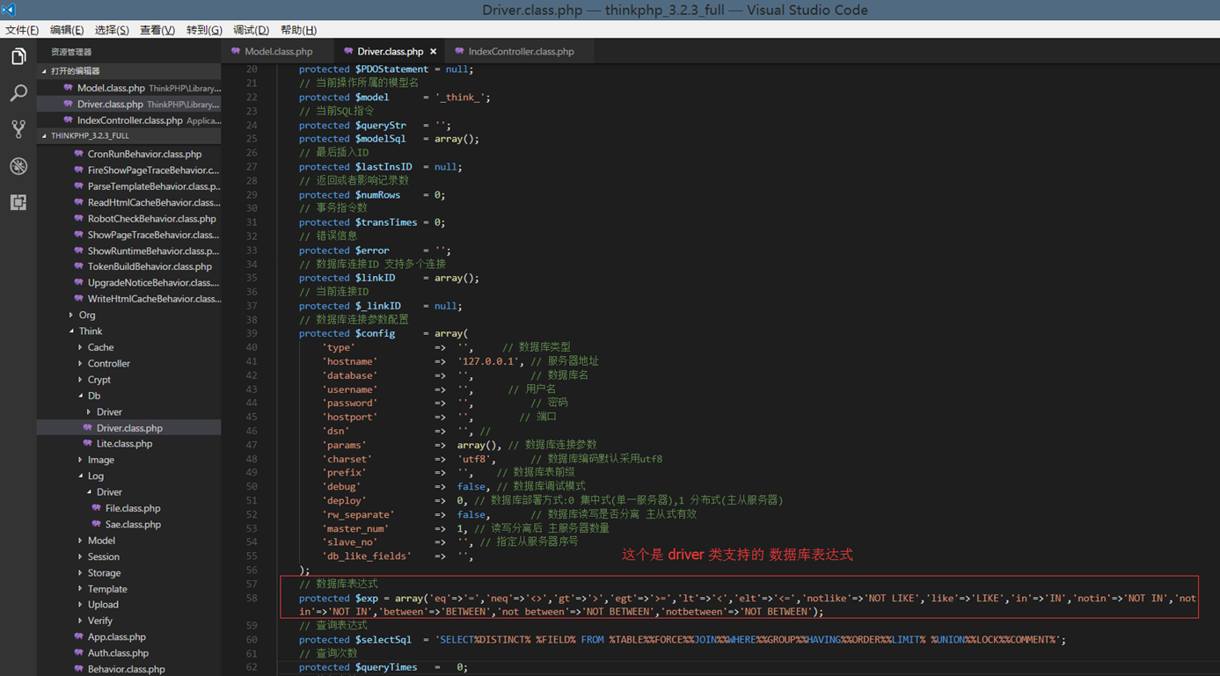Open the 编辑(E) menu
This screenshot has height=676, width=1220.
67,30
